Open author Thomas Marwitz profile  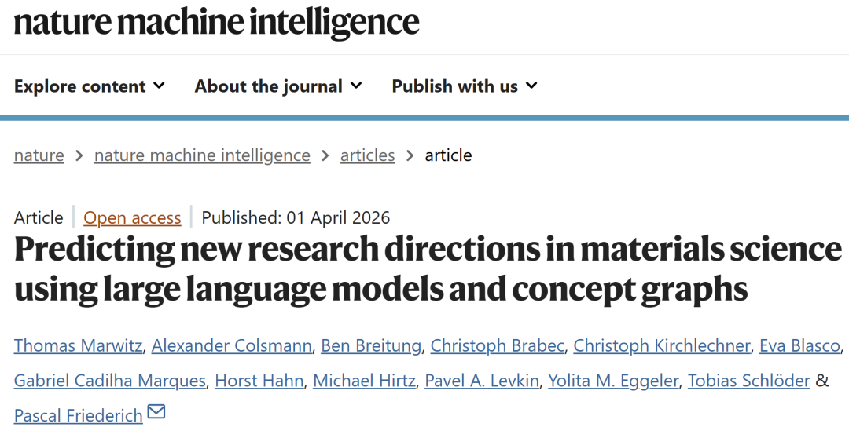pyautogui.click(x=78, y=345)
